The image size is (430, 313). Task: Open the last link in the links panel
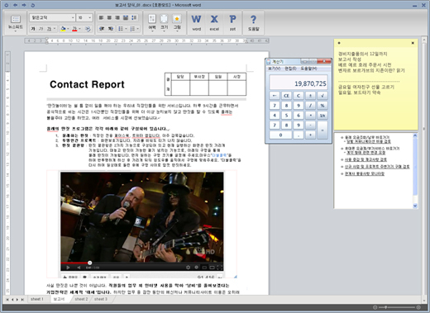coord(365,173)
